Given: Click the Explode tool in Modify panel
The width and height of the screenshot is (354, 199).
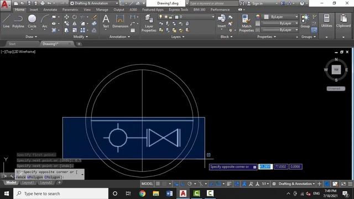Looking at the screenshot, I should [x=95, y=23].
